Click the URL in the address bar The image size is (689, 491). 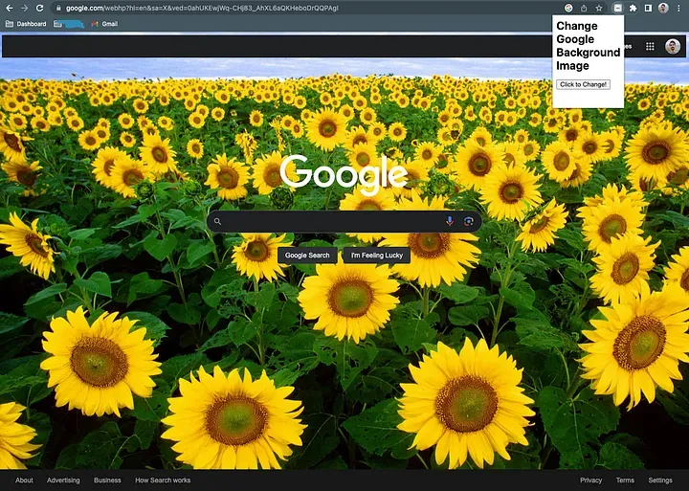coord(202,8)
